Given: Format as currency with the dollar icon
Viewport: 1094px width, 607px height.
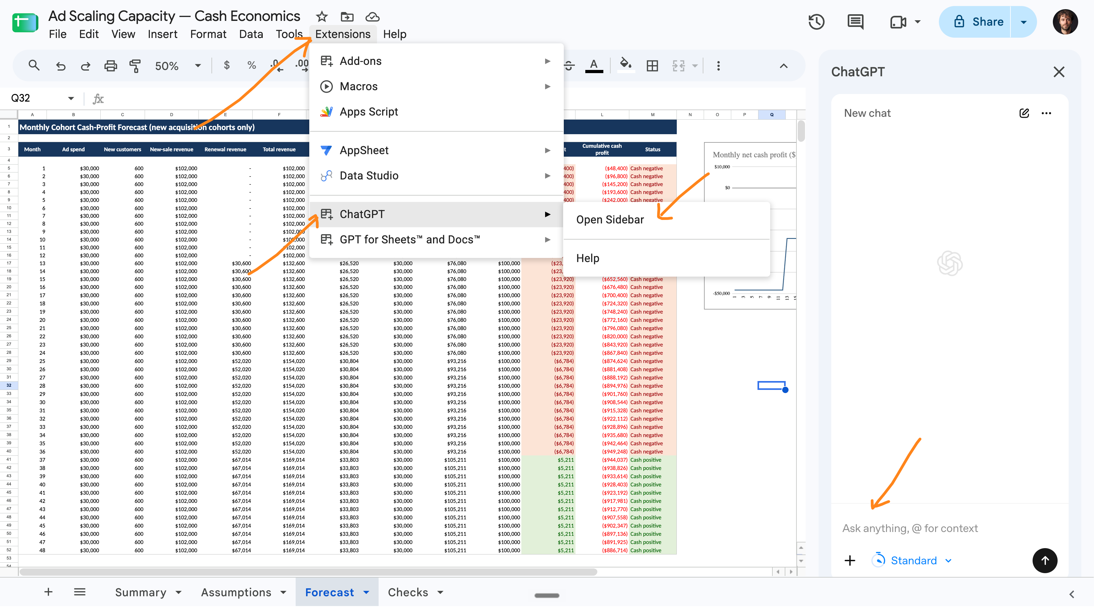Looking at the screenshot, I should (227, 66).
